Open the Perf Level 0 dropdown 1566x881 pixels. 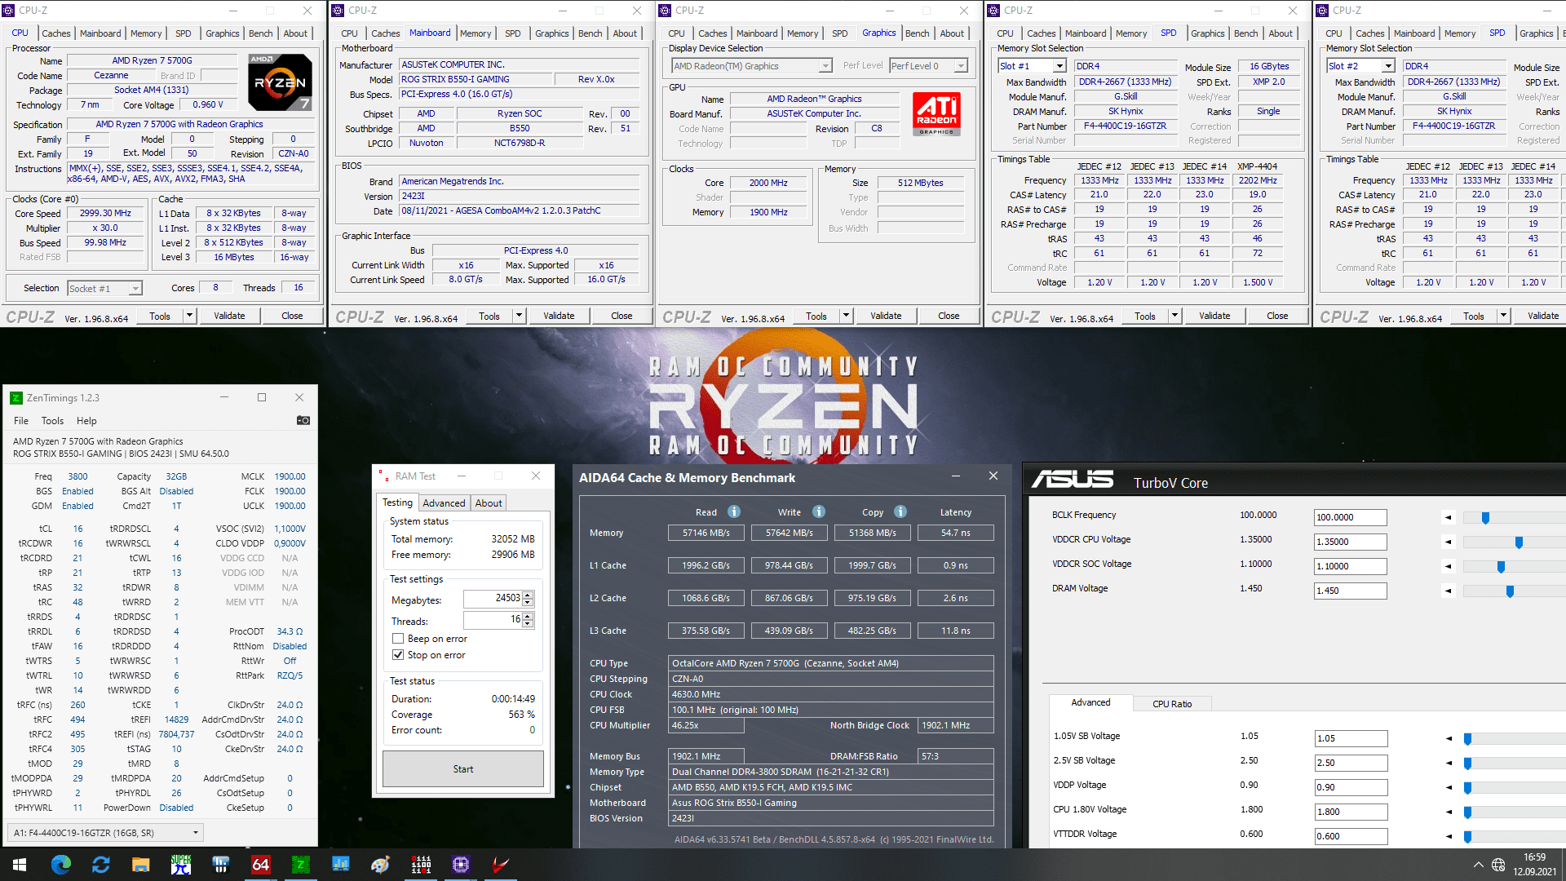coord(928,66)
